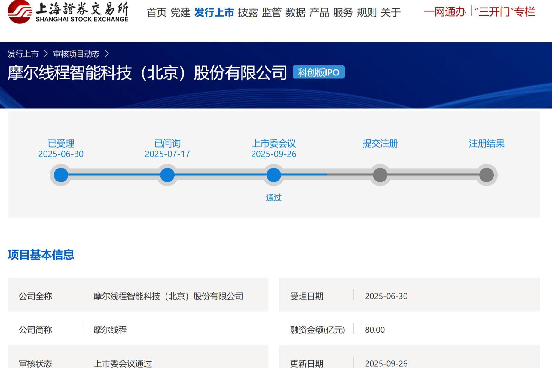Open the 首页 home menu
This screenshot has height=368, width=552.
(157, 13)
